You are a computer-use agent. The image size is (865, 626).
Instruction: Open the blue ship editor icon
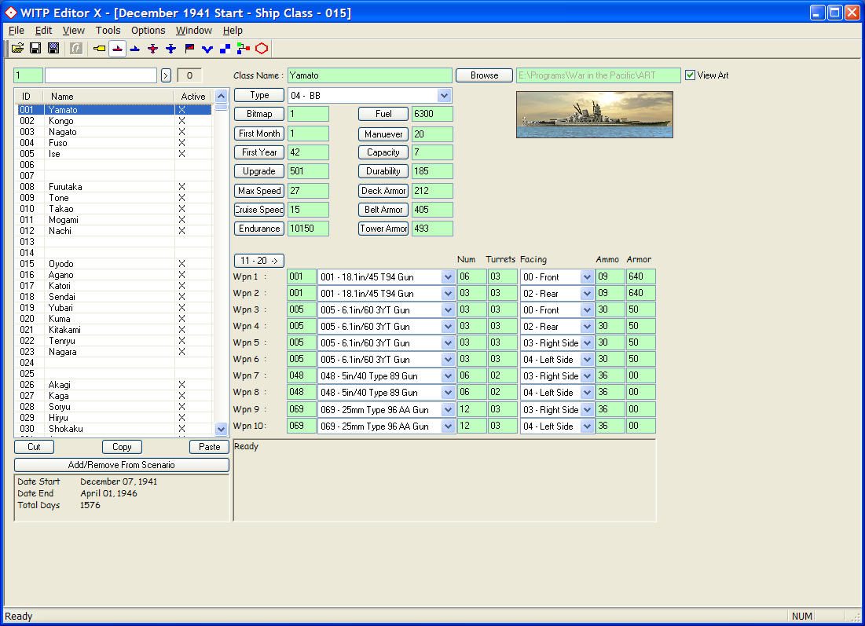(135, 49)
